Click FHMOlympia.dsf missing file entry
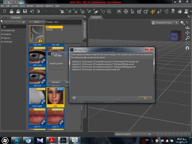 [105, 61]
